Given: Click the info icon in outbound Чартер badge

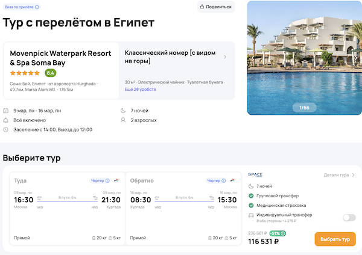Looking at the screenshot, I should 107,180.
